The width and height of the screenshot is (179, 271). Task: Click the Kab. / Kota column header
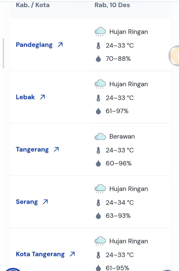pyautogui.click(x=33, y=5)
